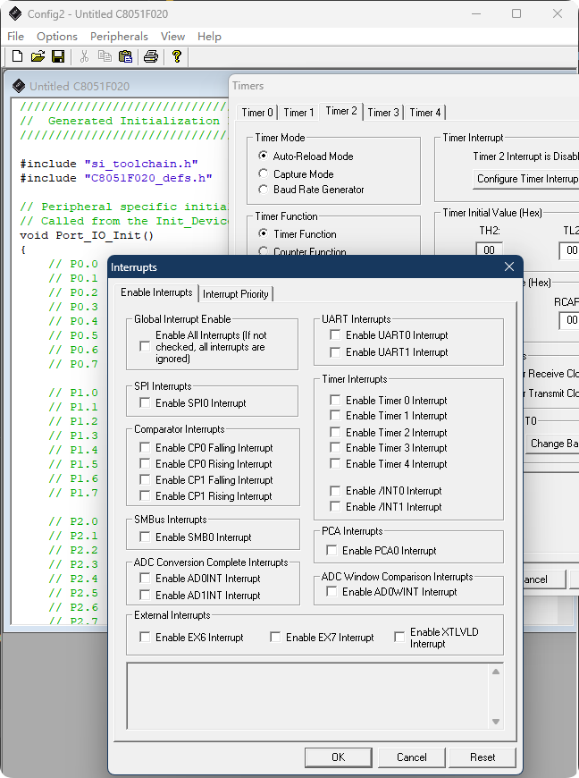
Task: Close the Interrupts dialog with X
Action: point(509,267)
